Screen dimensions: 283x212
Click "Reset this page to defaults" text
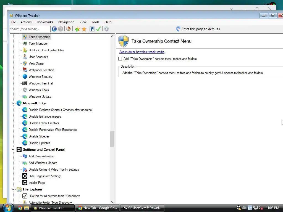click(201, 29)
